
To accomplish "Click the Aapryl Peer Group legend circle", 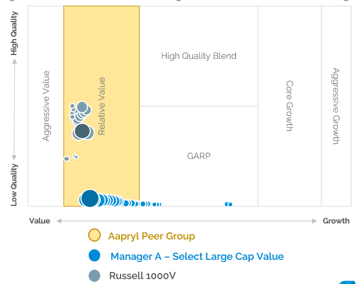I will coord(94,235).
